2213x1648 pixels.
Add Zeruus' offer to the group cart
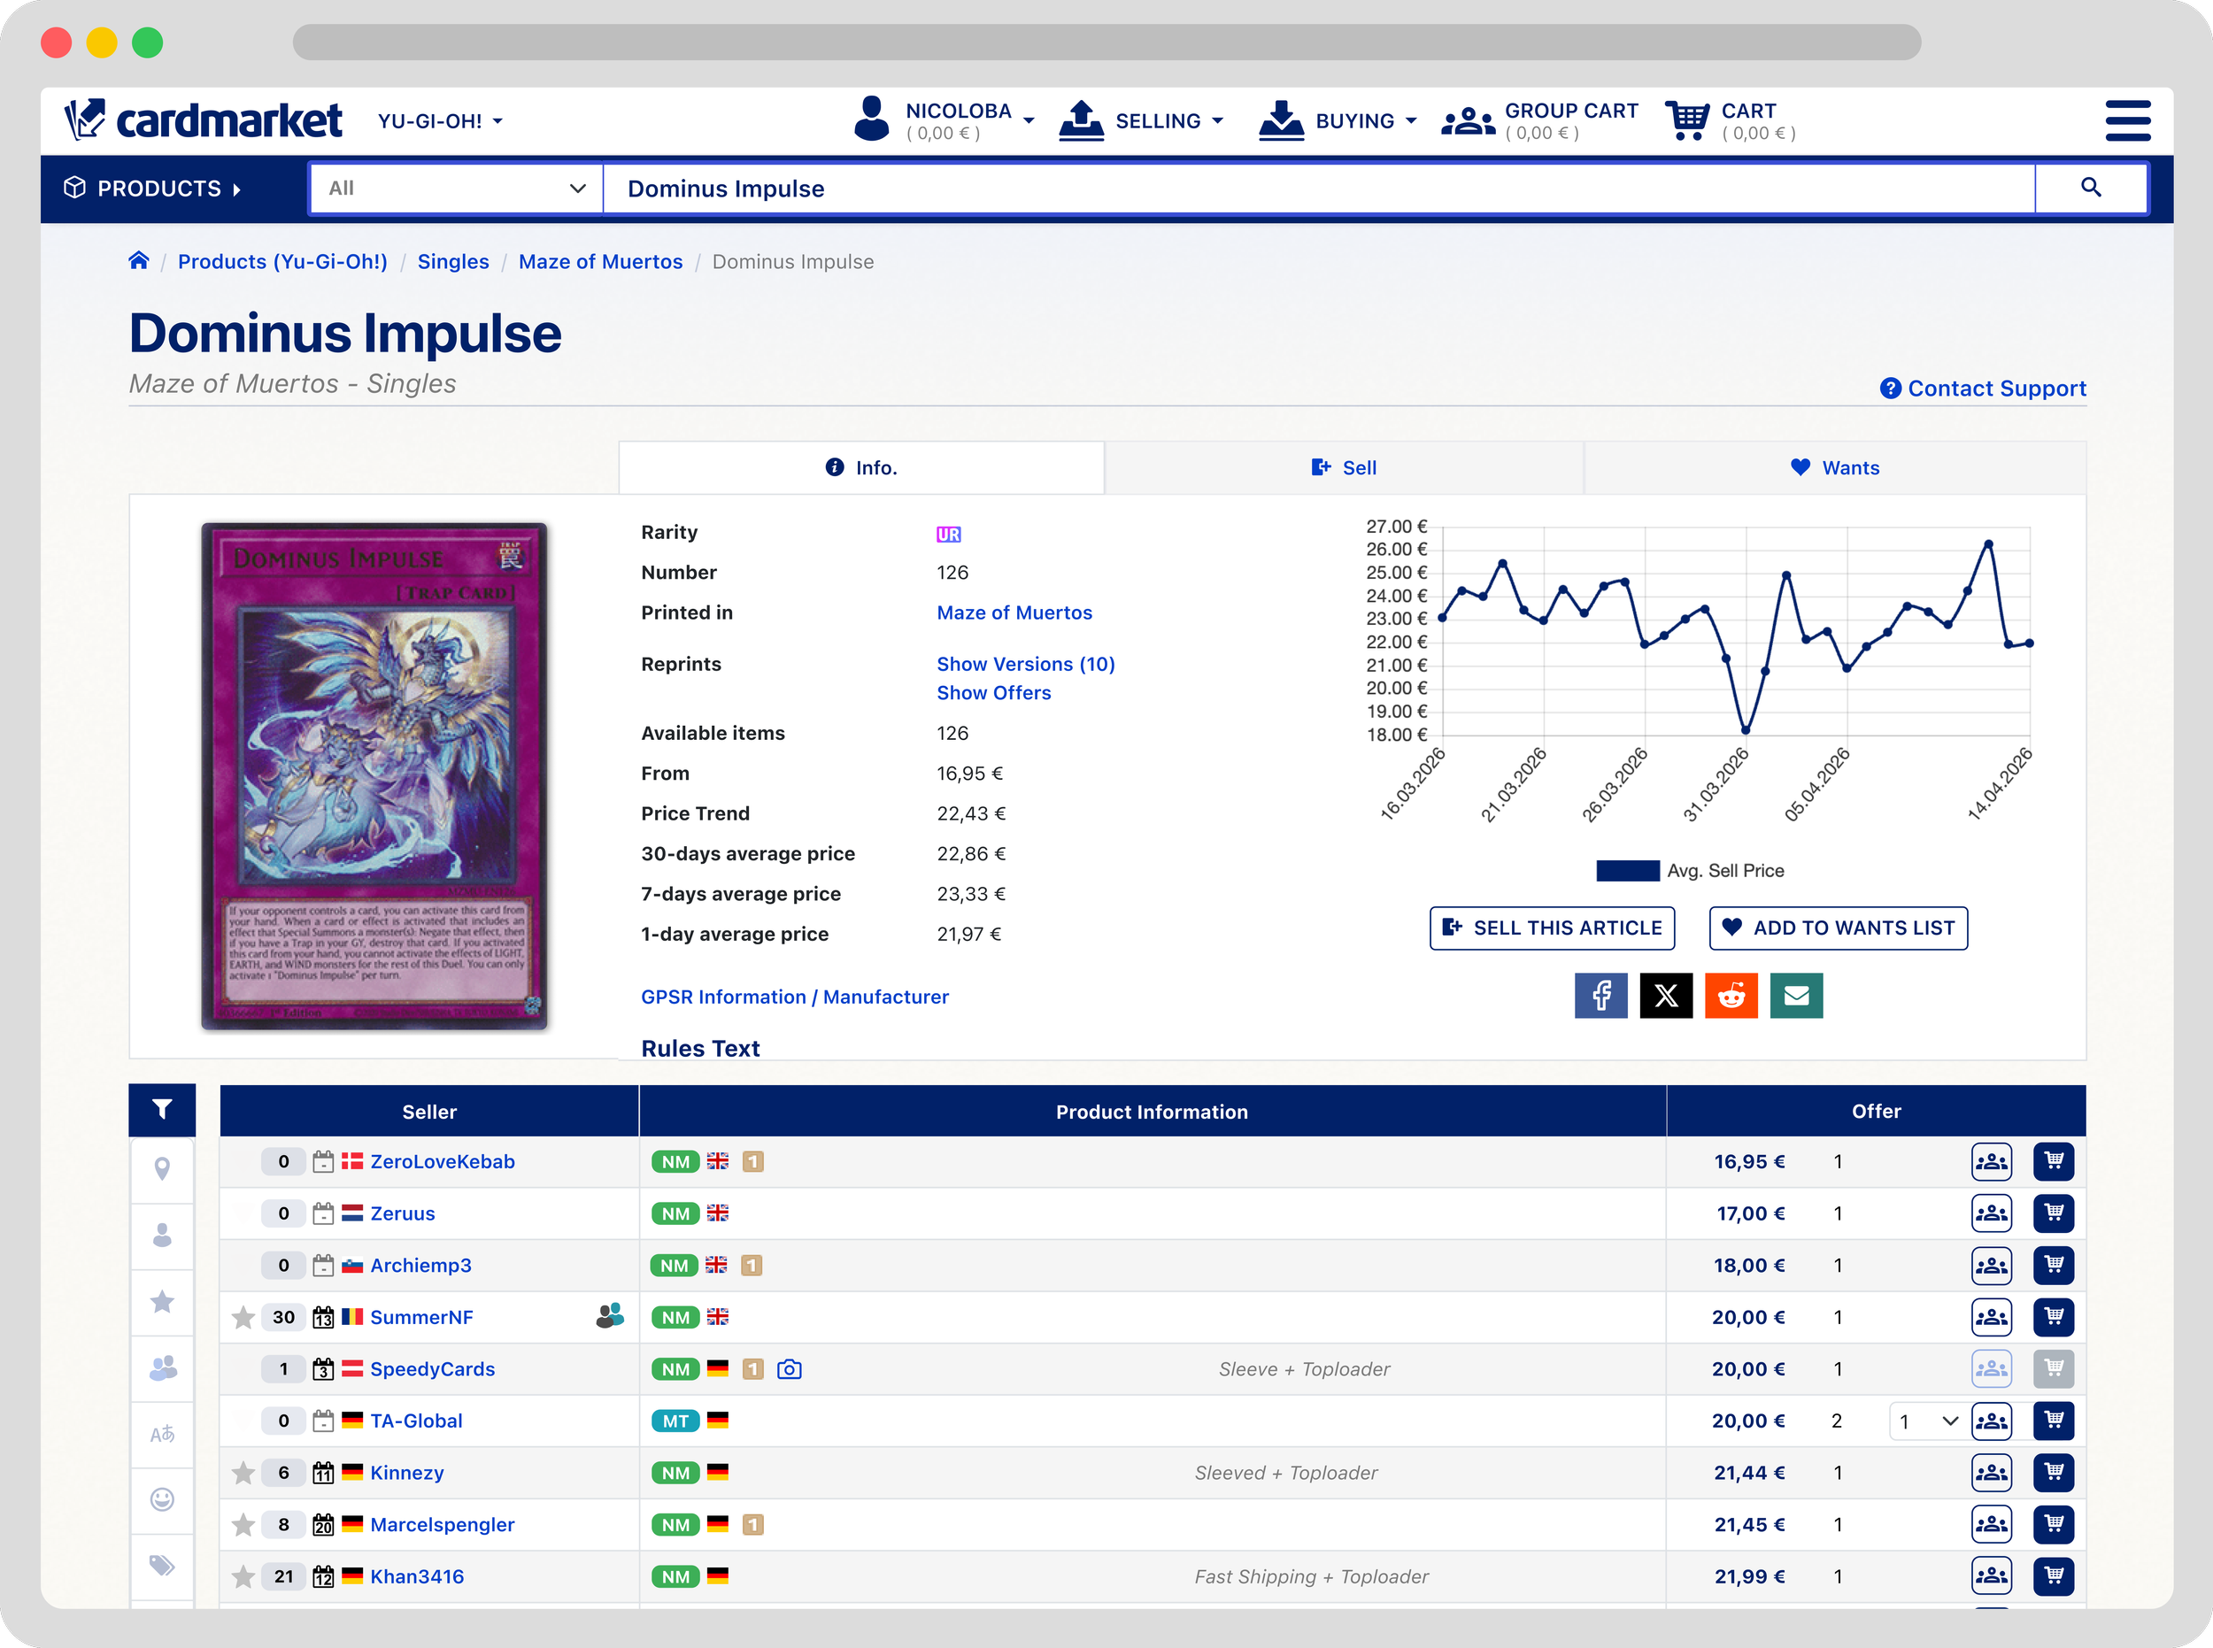[x=1993, y=1213]
